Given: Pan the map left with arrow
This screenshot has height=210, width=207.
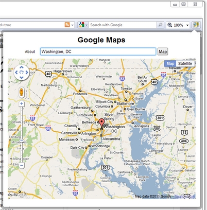Looking at the screenshot, I should (x=16, y=73).
